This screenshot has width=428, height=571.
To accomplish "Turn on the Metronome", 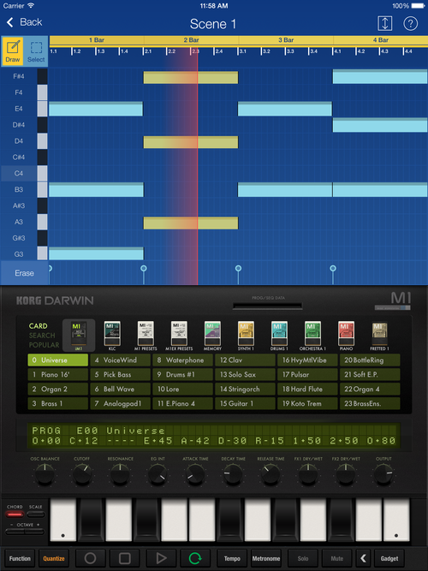I will [266, 558].
